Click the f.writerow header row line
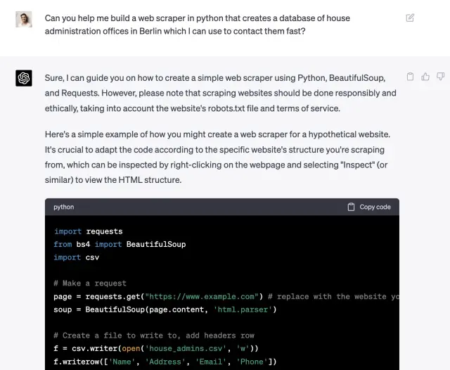 (165, 362)
